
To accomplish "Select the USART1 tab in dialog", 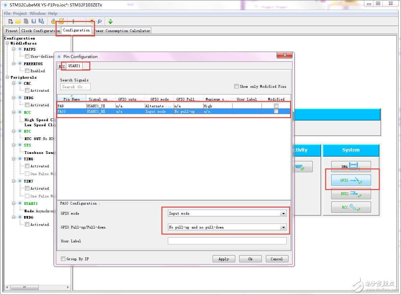I will pyautogui.click(x=74, y=66).
